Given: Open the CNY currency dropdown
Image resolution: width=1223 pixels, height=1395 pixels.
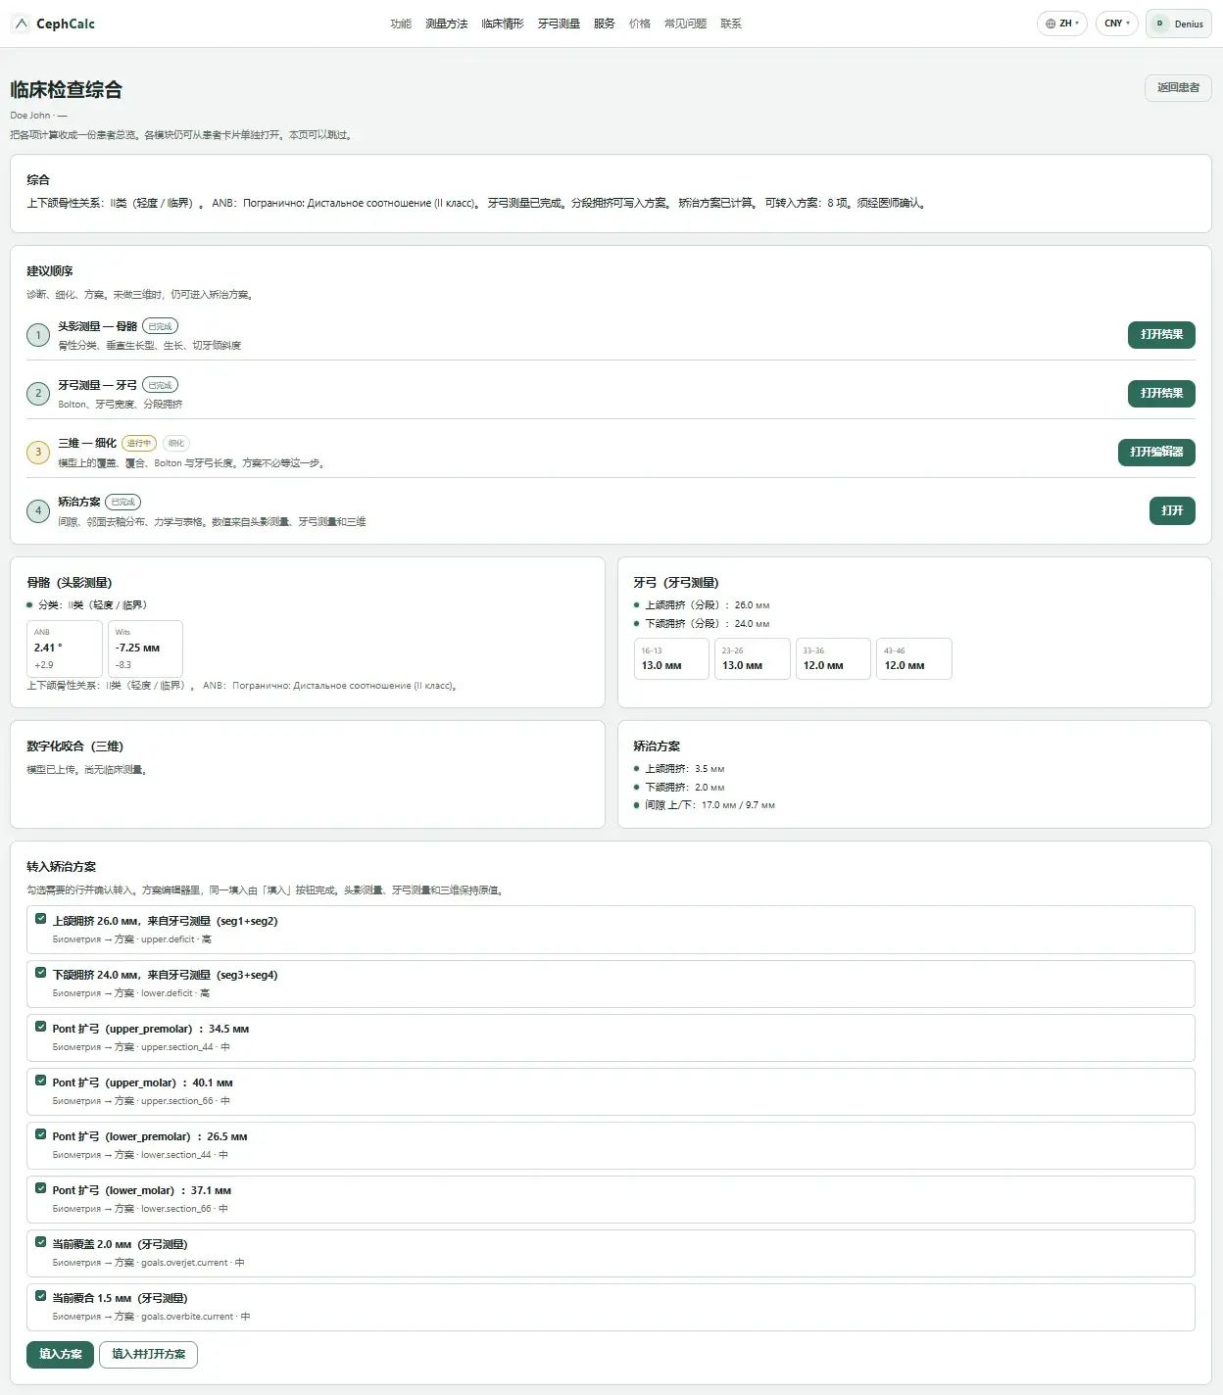Looking at the screenshot, I should pos(1117,24).
